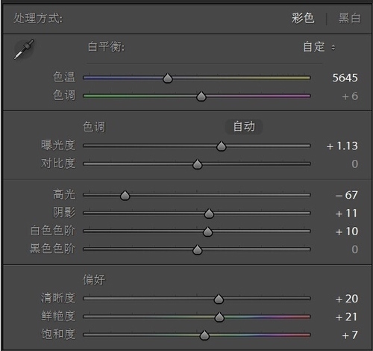Click the 自动 tone button

244,126
